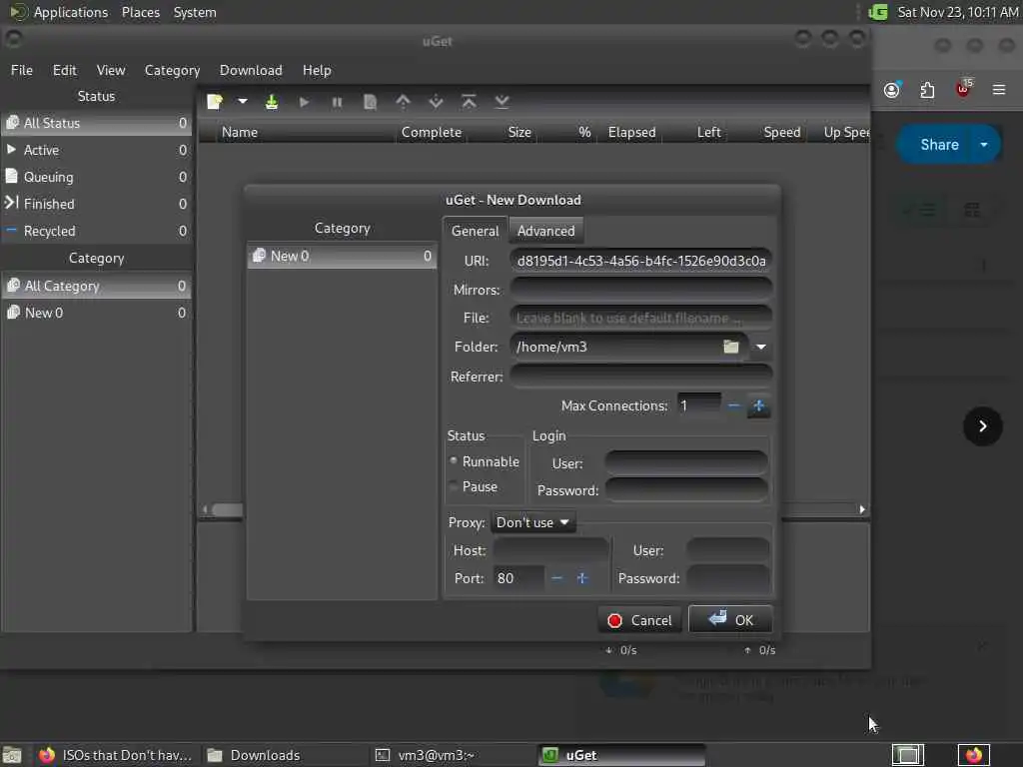Click into the Referrer field

coord(641,377)
